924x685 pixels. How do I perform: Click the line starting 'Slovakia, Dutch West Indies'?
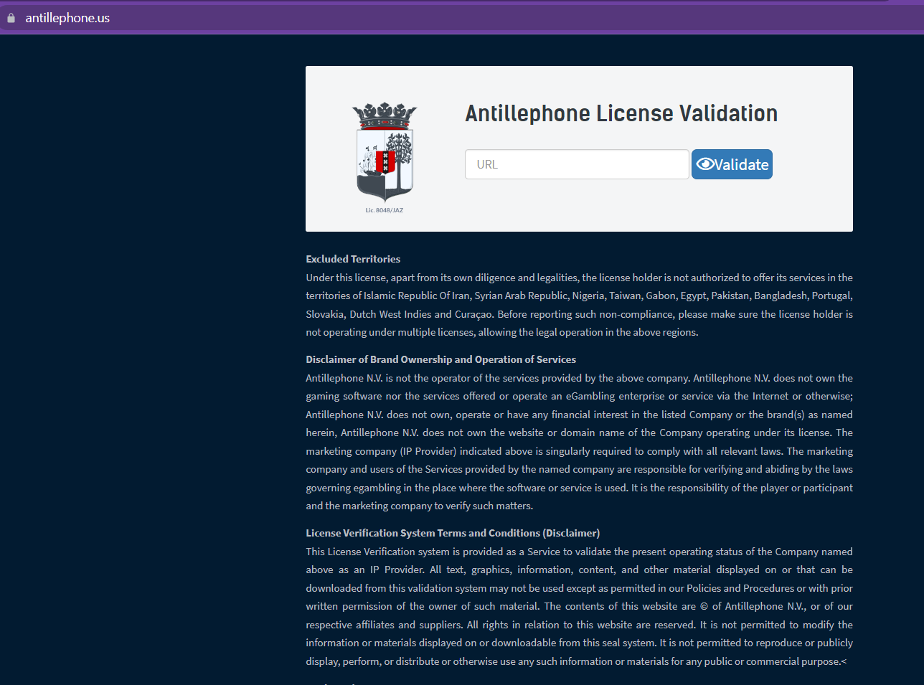pos(580,314)
